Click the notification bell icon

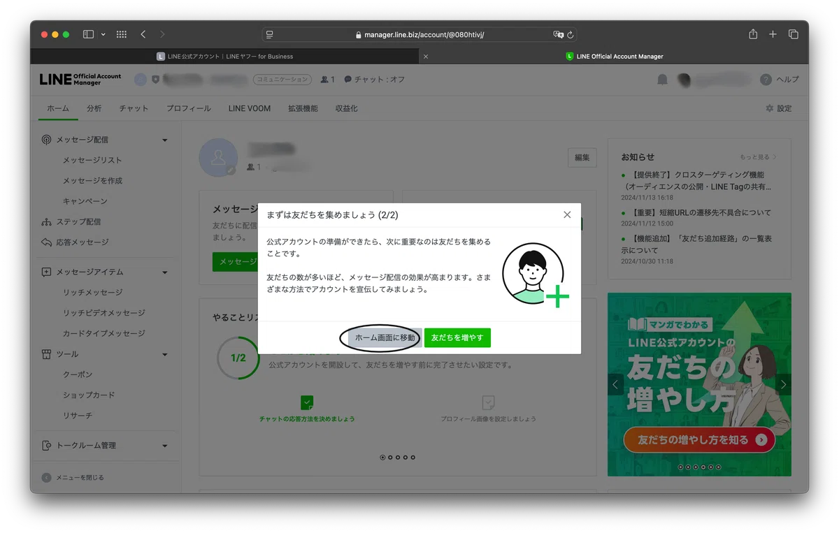click(662, 80)
